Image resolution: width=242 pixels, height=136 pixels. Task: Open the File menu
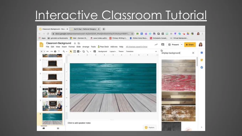click(x=48, y=47)
